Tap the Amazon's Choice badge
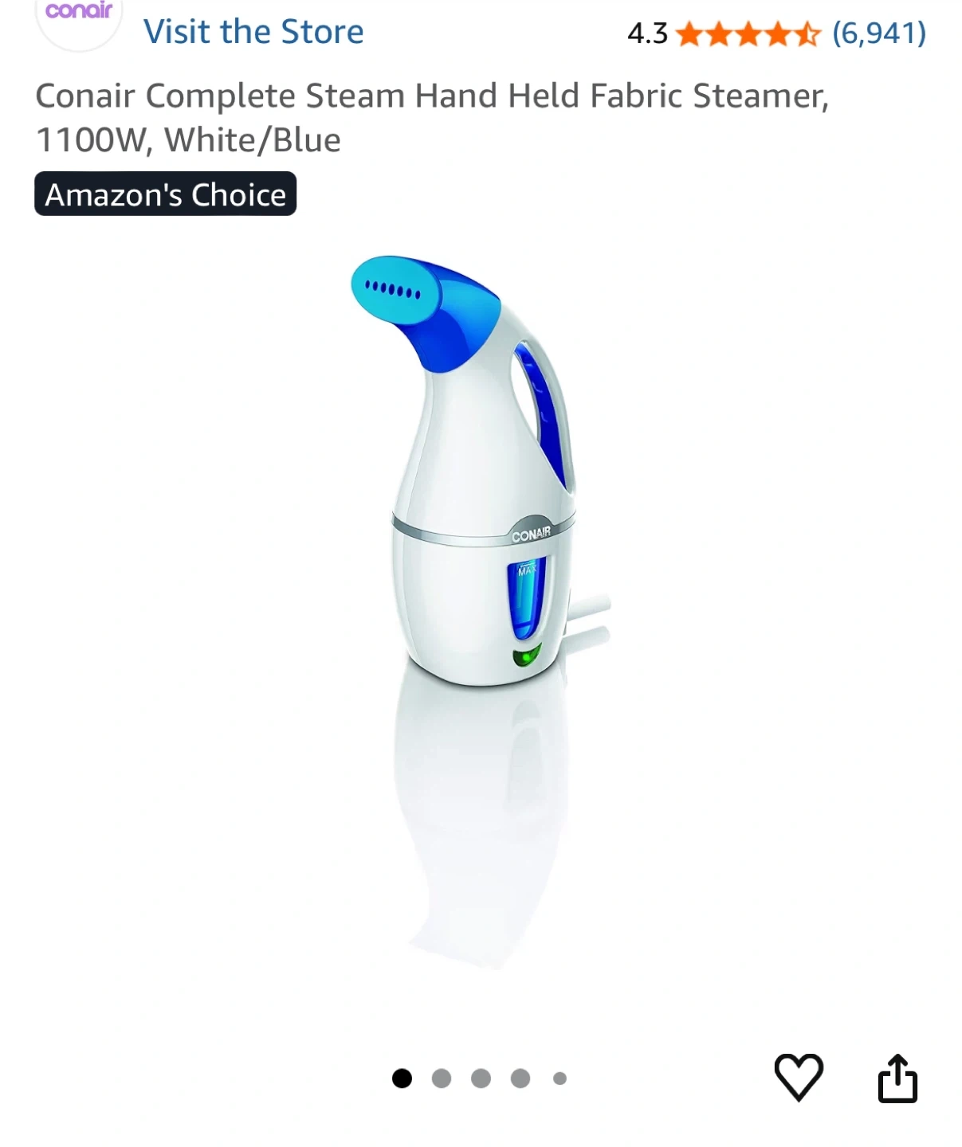 tap(166, 194)
